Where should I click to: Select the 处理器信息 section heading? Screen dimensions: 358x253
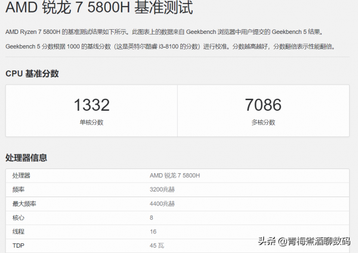(x=26, y=158)
